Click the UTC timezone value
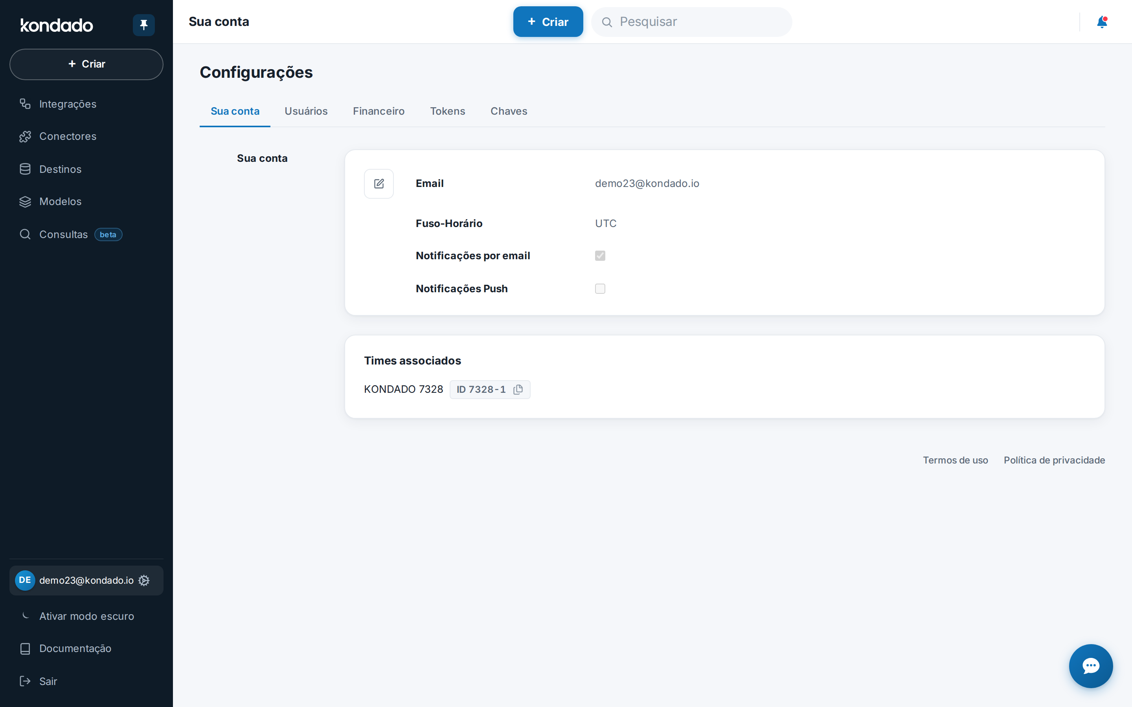The width and height of the screenshot is (1132, 707). pos(606,223)
